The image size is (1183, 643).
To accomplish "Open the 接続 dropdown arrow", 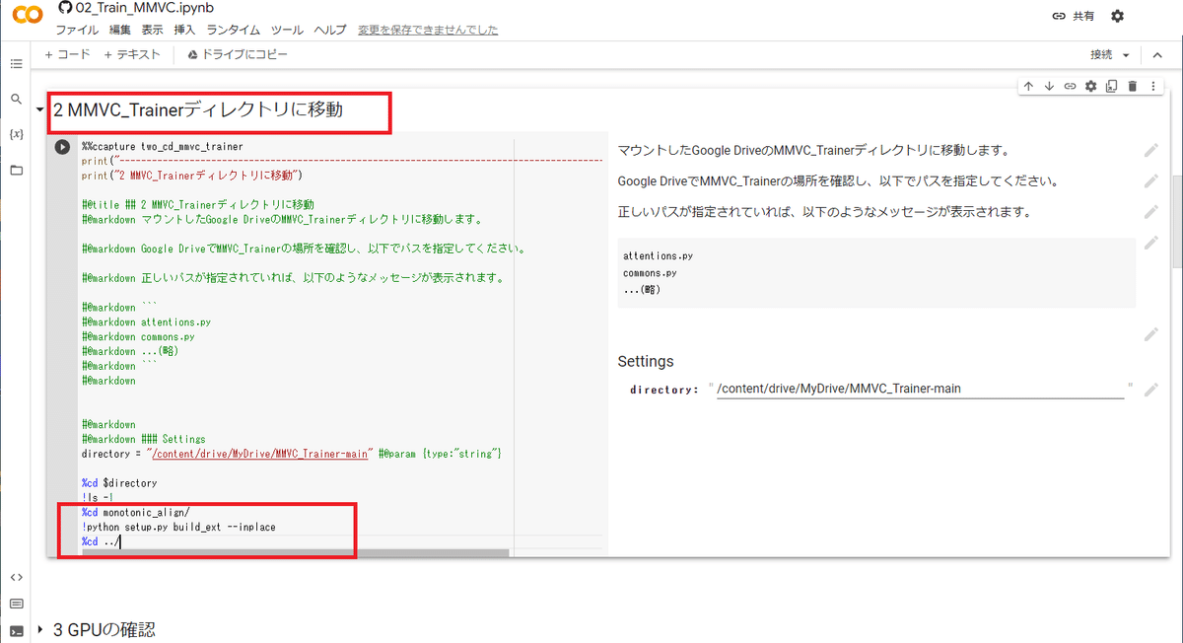I will coord(1126,55).
